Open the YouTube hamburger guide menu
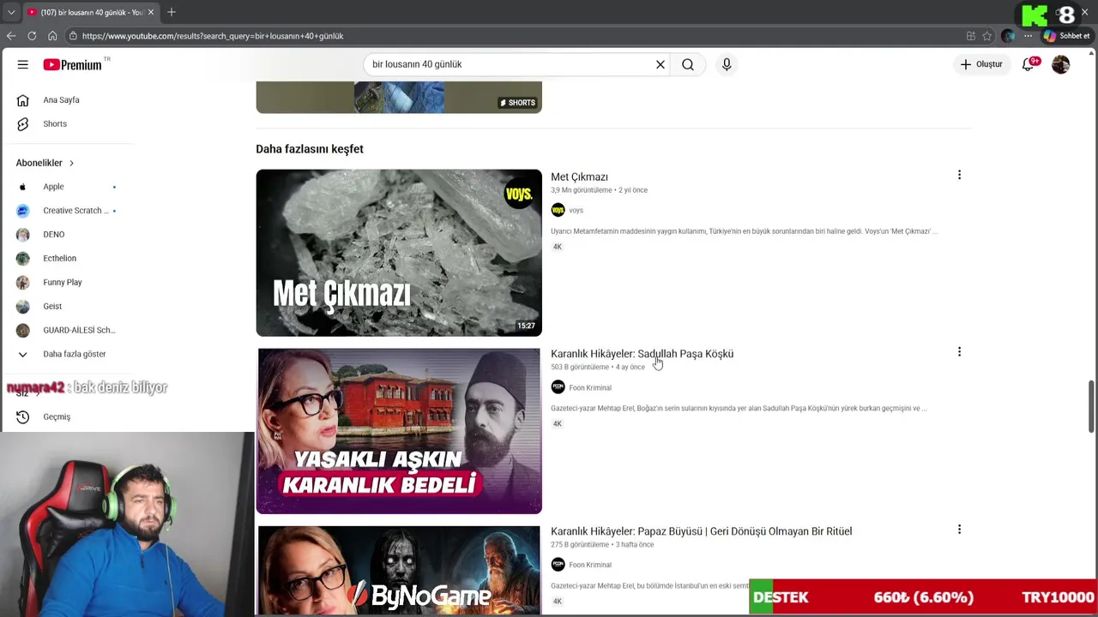Screen dimensions: 1098x617 [23, 64]
